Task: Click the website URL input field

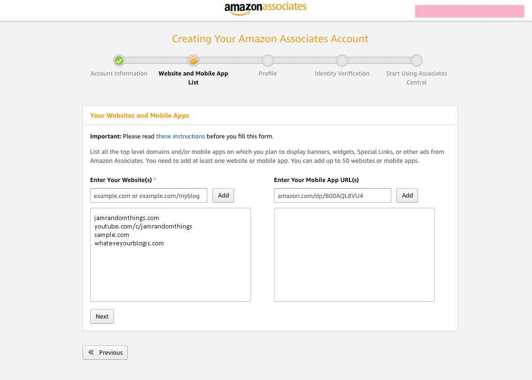Action: click(x=148, y=195)
